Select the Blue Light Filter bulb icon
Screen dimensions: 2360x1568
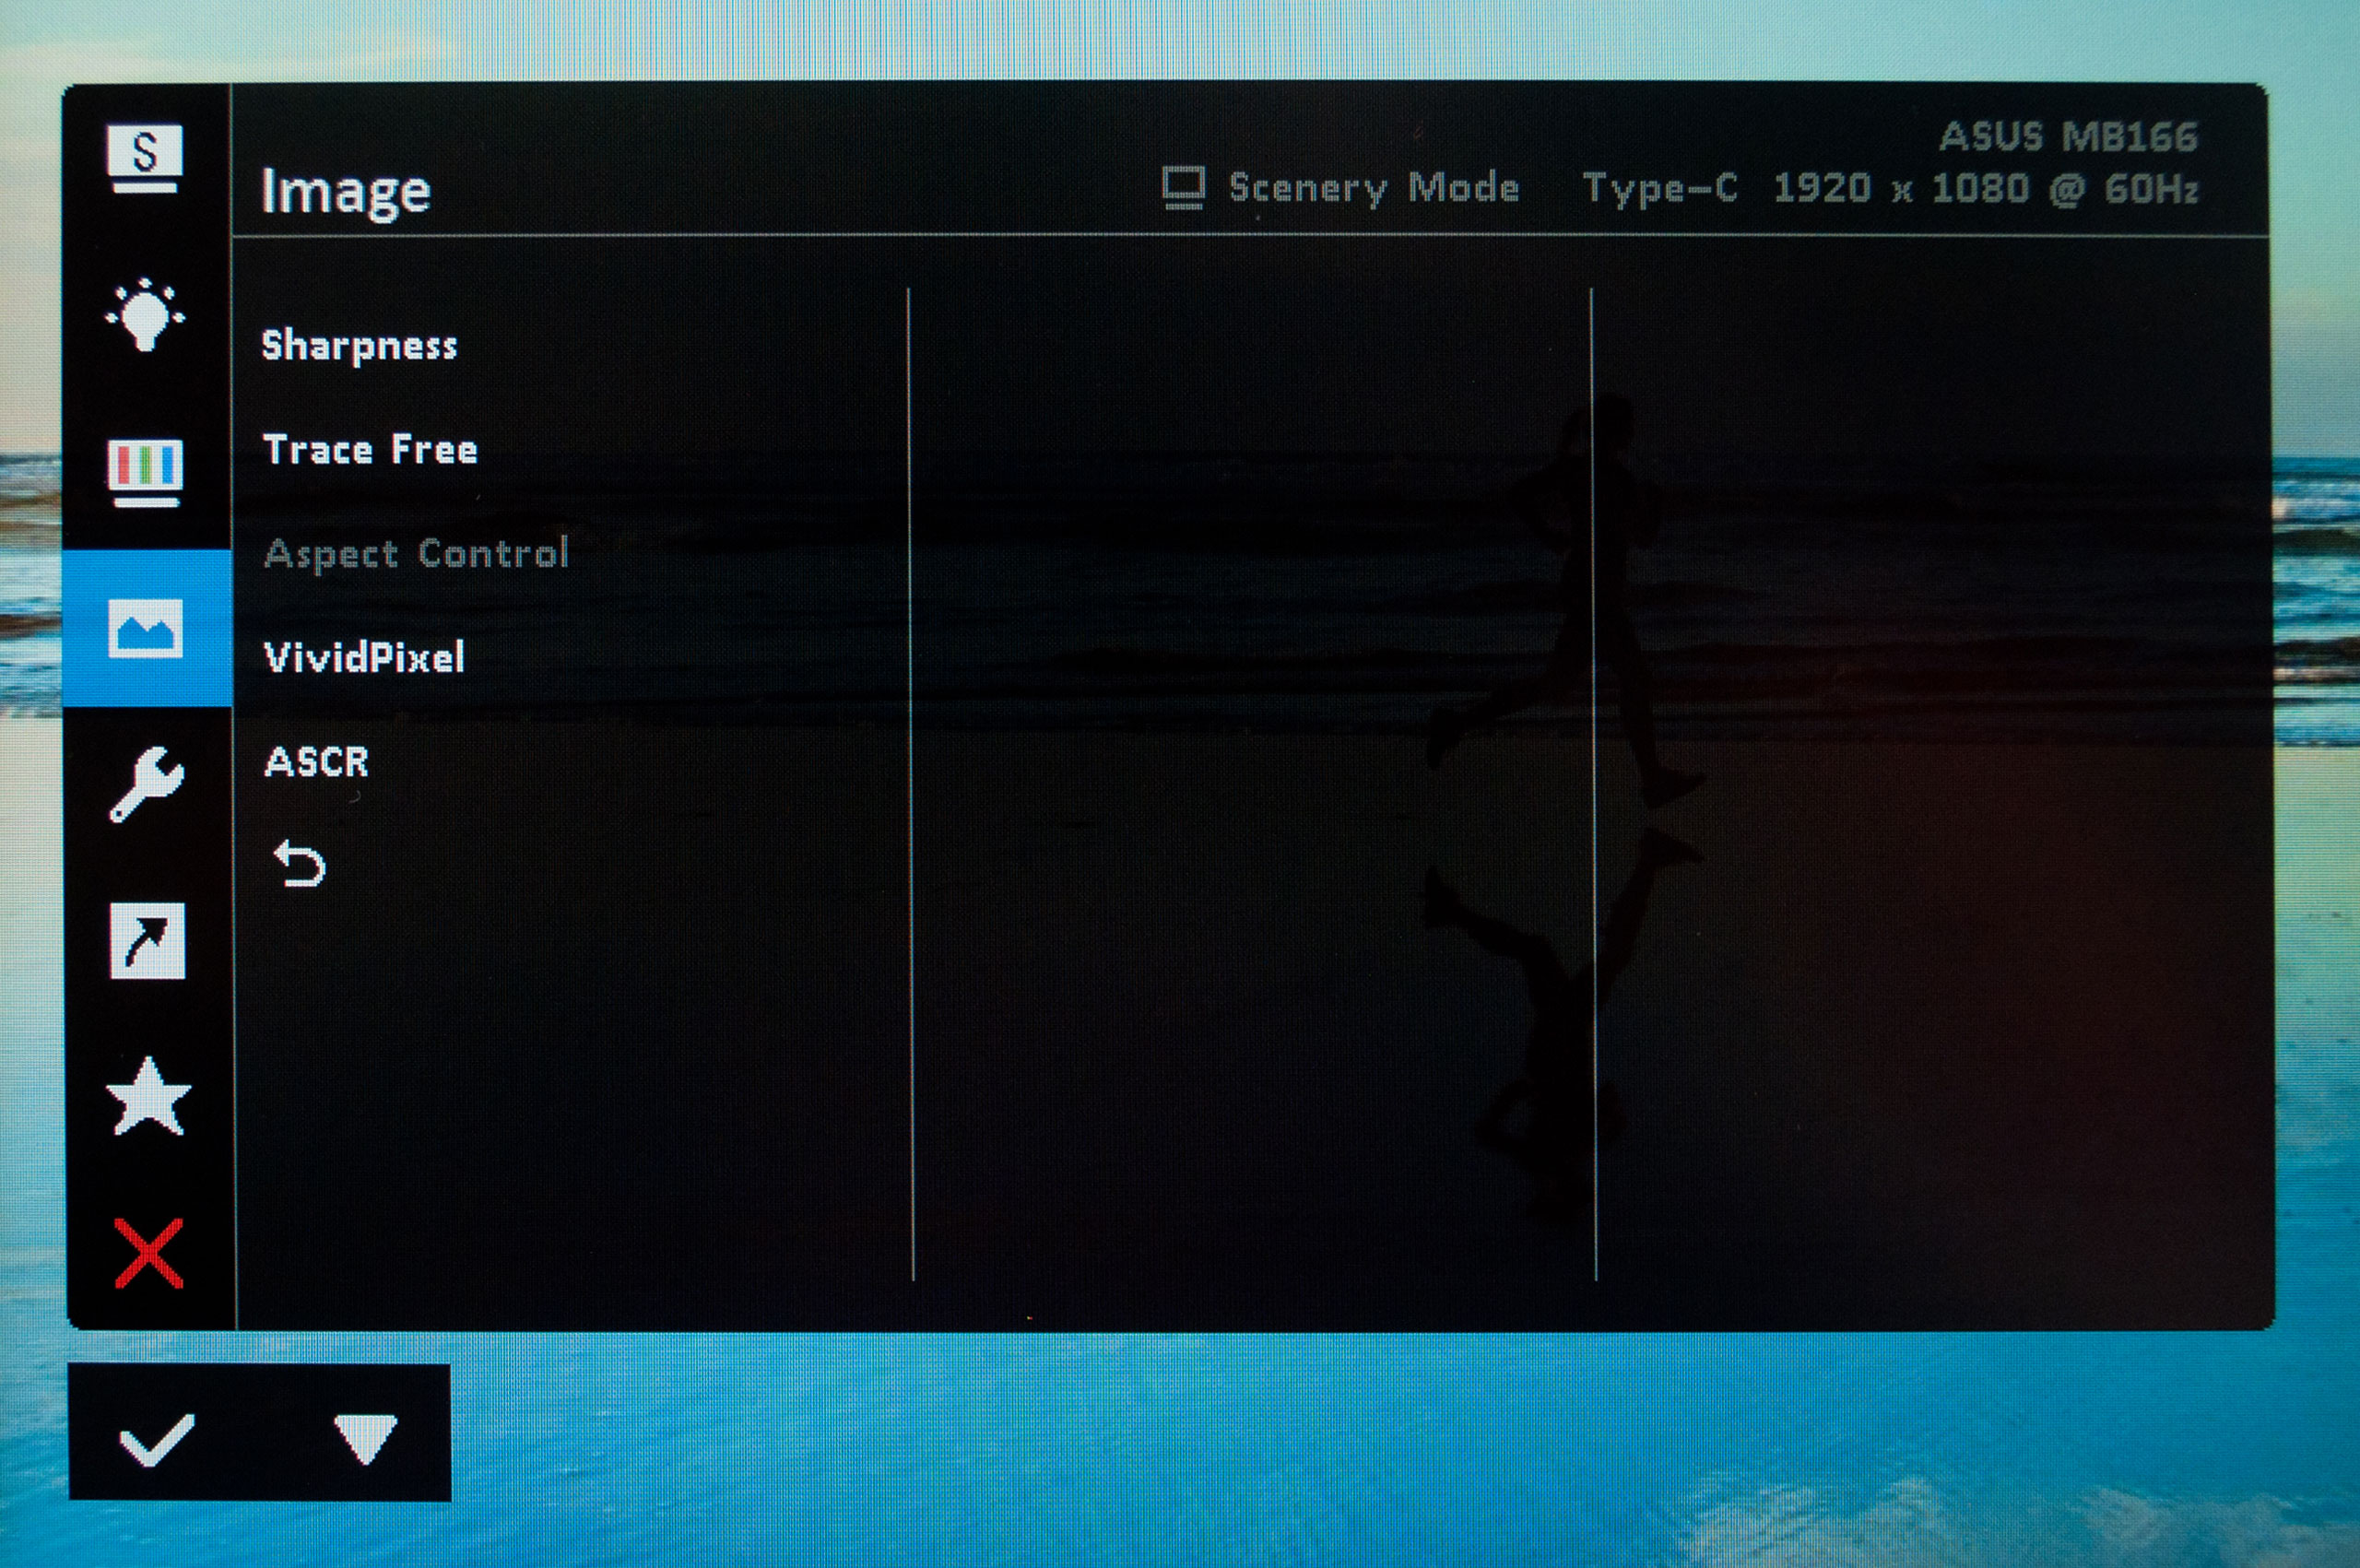145,315
